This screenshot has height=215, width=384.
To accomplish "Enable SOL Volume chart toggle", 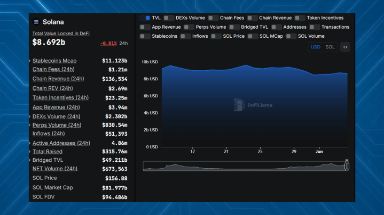I will pos(291,36).
